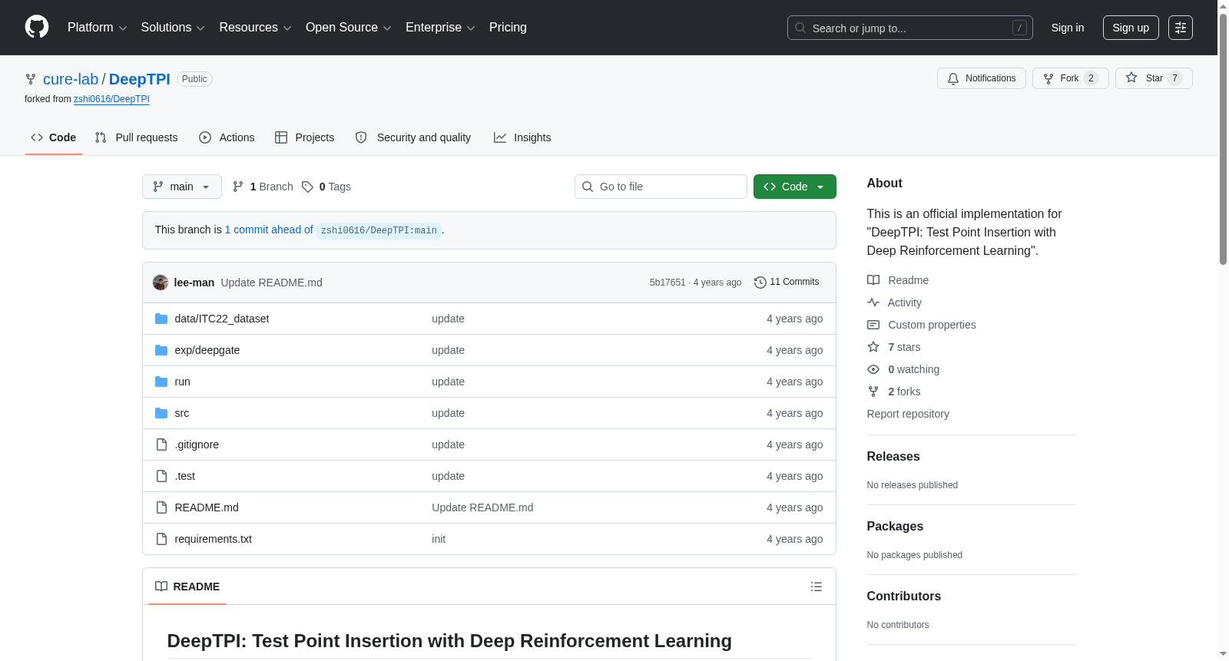Open the 1 Branch link
The width and height of the screenshot is (1229, 661).
(263, 187)
